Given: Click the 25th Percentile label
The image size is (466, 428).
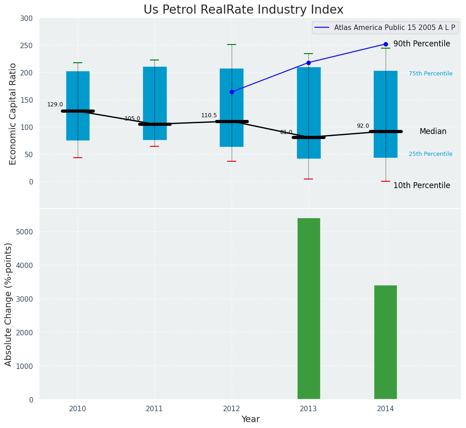Looking at the screenshot, I should [x=430, y=154].
